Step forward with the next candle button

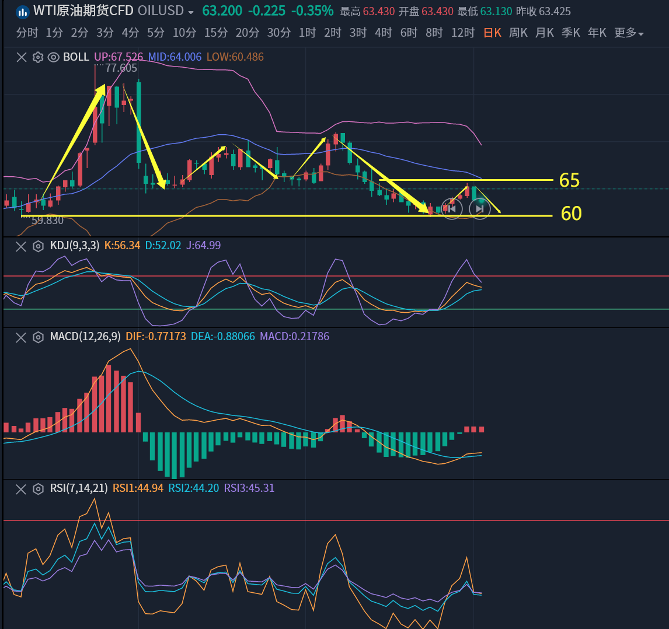click(479, 209)
